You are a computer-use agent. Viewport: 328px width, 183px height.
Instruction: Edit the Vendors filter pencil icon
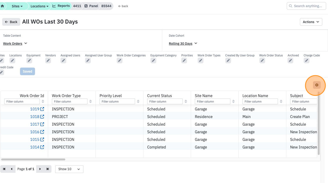pyautogui.click(x=48, y=61)
